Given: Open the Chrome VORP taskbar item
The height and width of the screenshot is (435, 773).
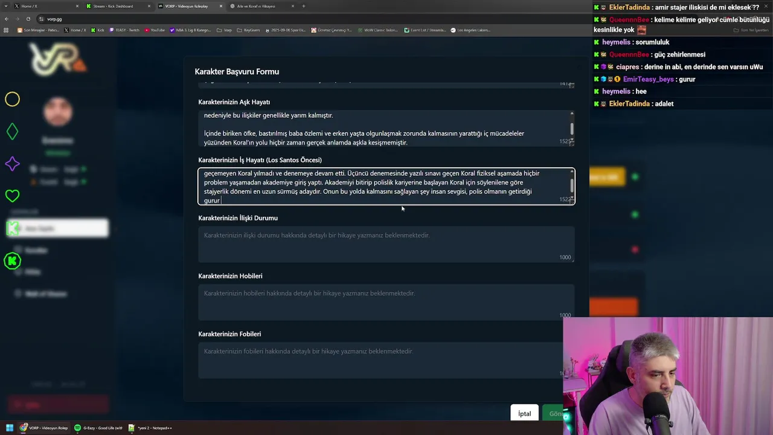Looking at the screenshot, I should (44, 428).
